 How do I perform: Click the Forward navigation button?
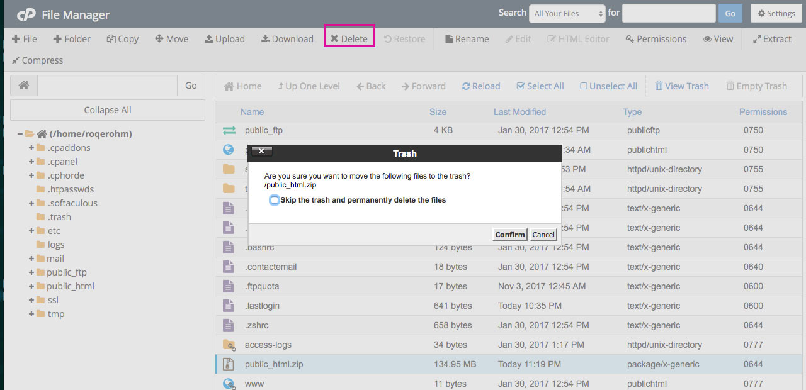pyautogui.click(x=424, y=86)
